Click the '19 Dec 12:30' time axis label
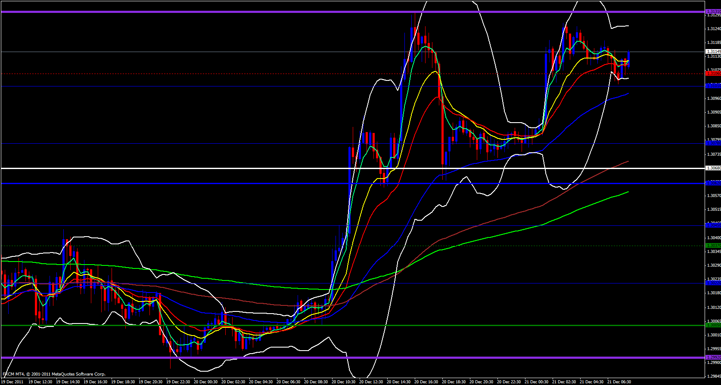This screenshot has width=721, height=385. pos(40,382)
